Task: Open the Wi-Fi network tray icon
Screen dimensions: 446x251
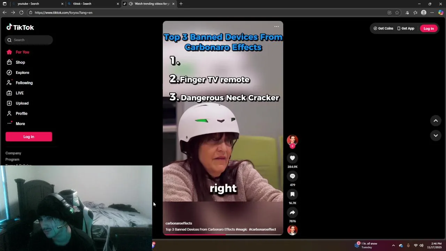Action: (415, 245)
